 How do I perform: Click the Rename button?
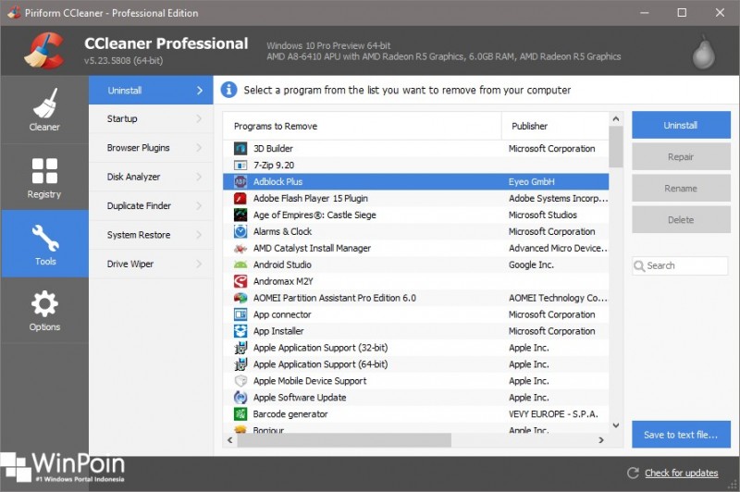tap(681, 189)
